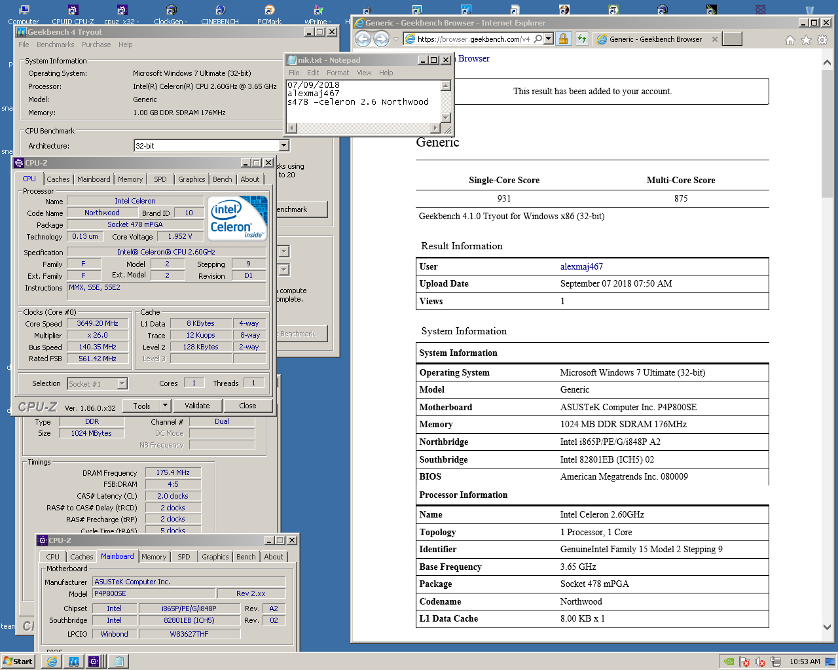Switch to CPU-Z in the taskbar
Image resolution: width=838 pixels, height=670 pixels.
click(x=94, y=661)
